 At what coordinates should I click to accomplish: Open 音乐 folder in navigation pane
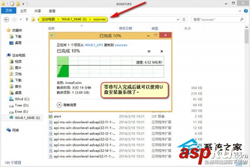tap(16, 86)
